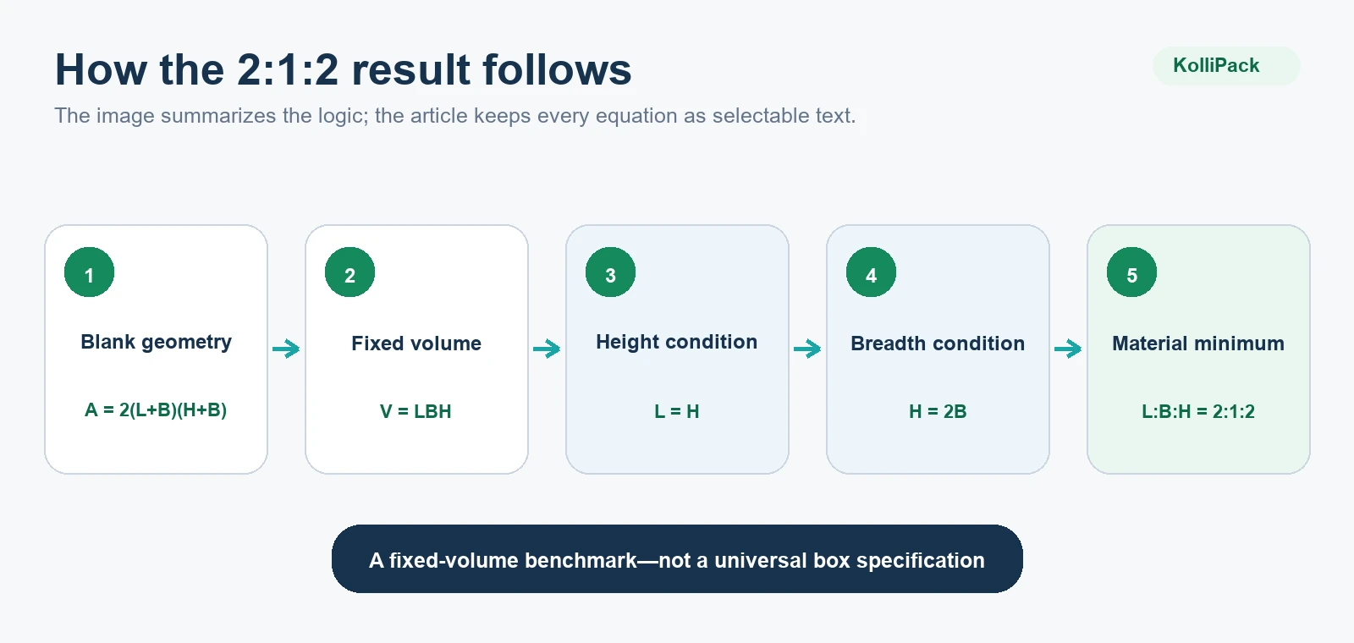The width and height of the screenshot is (1354, 643).
Task: Click the L = H equation text
Action: [x=677, y=411]
